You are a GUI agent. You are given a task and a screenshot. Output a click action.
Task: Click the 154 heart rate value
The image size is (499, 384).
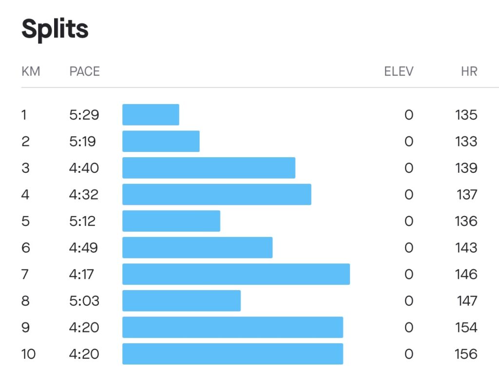466,327
